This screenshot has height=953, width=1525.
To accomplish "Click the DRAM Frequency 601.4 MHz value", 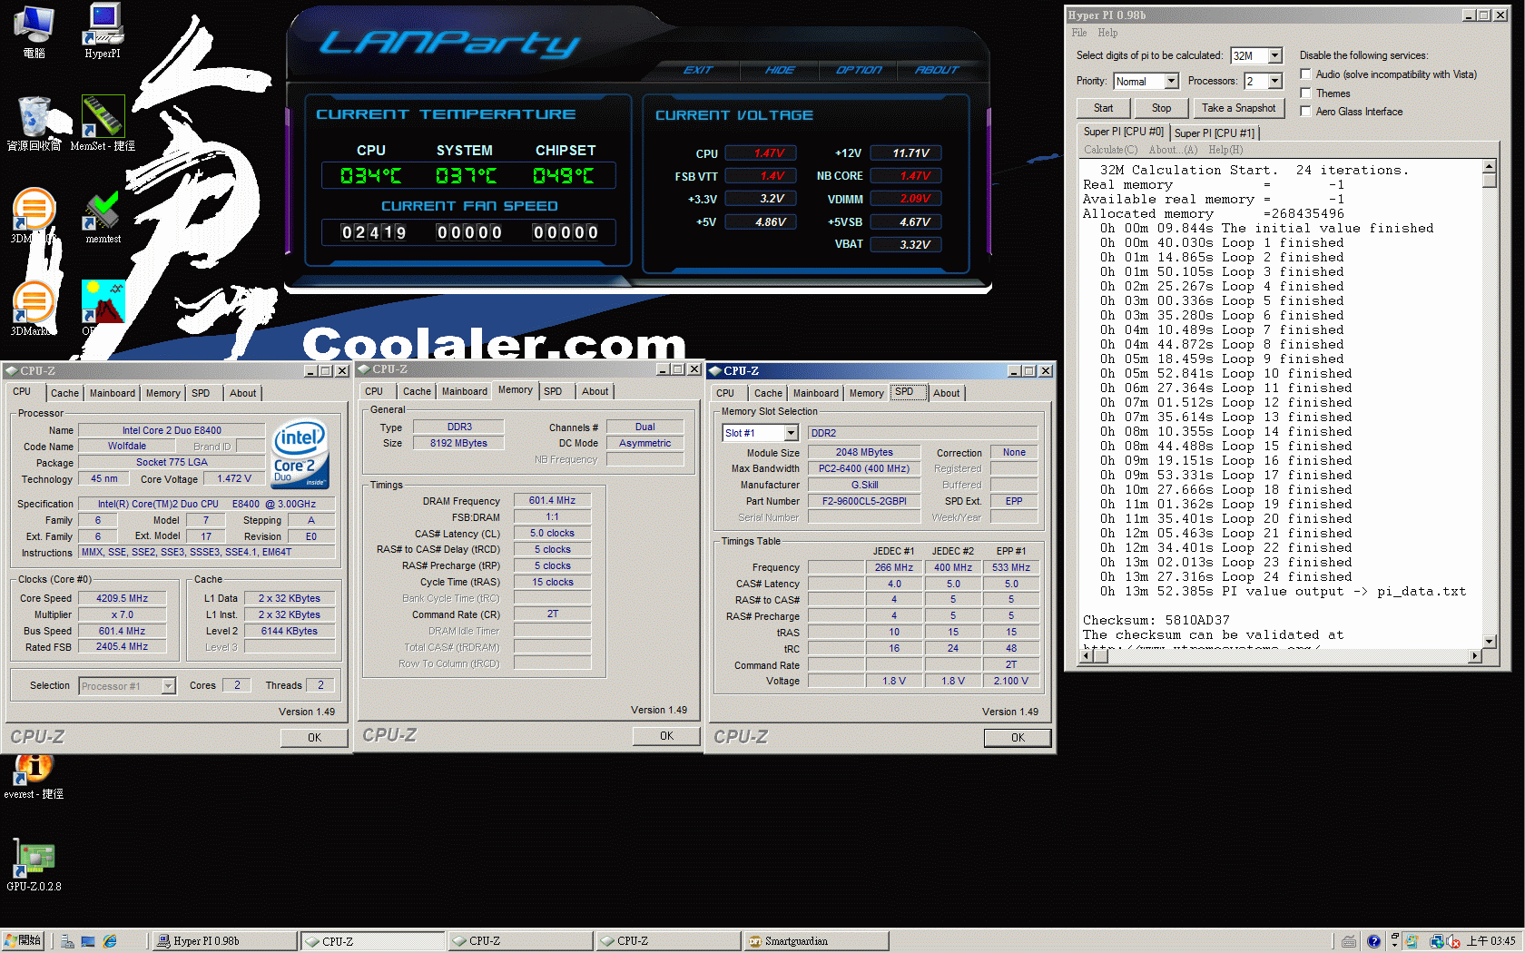I will [552, 500].
